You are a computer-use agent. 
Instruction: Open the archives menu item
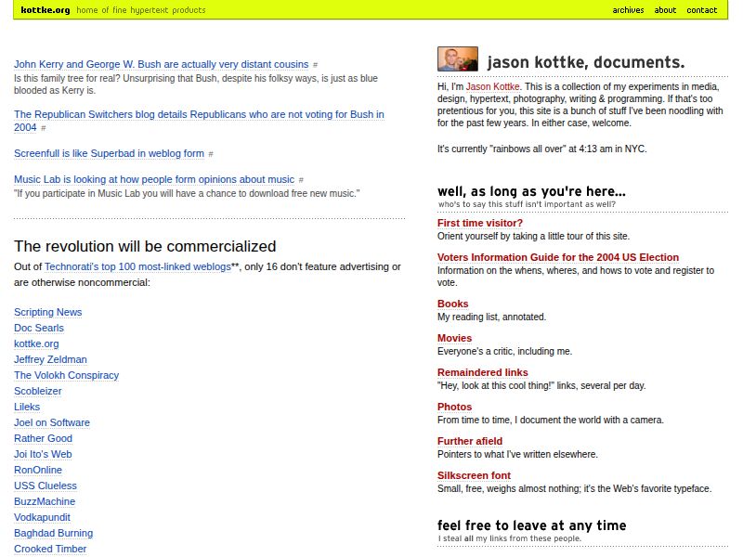click(x=628, y=10)
